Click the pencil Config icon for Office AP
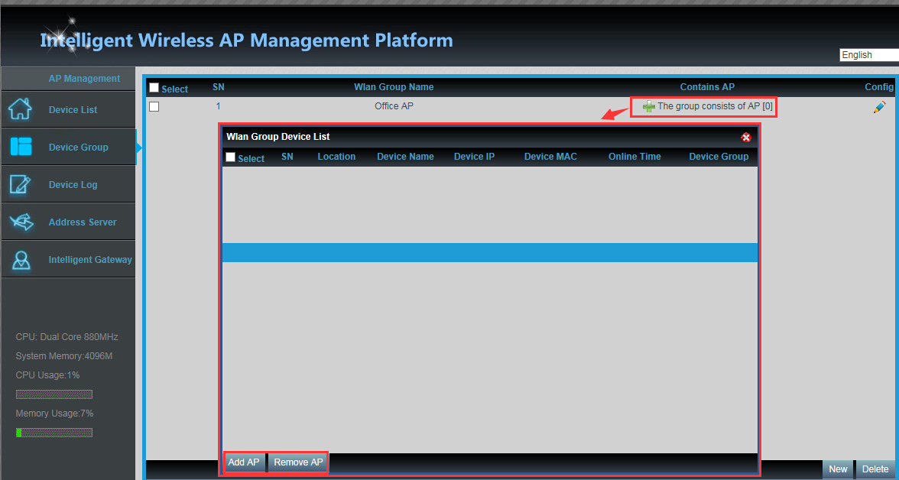Screen dimensions: 899x480 (879, 107)
